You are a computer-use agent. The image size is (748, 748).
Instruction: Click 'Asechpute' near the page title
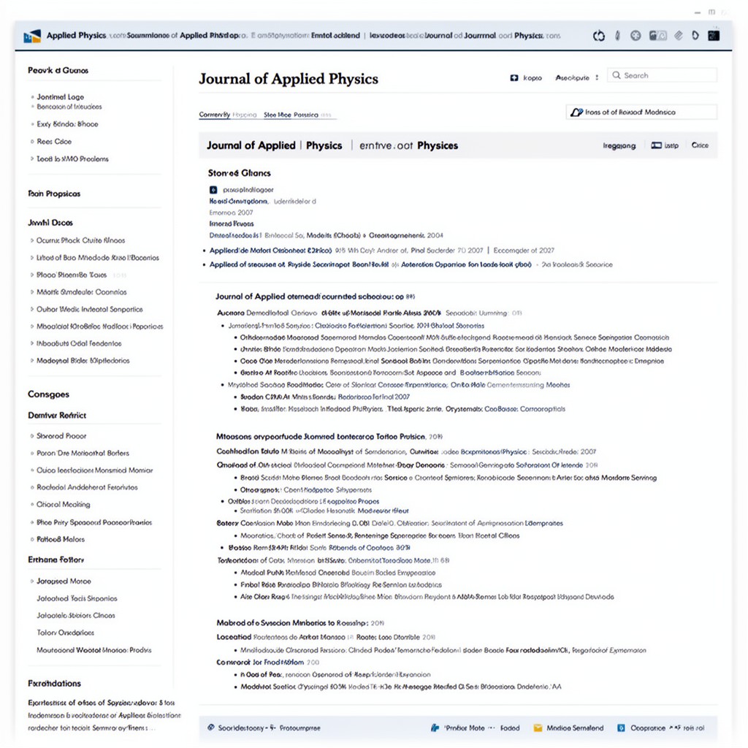573,77
